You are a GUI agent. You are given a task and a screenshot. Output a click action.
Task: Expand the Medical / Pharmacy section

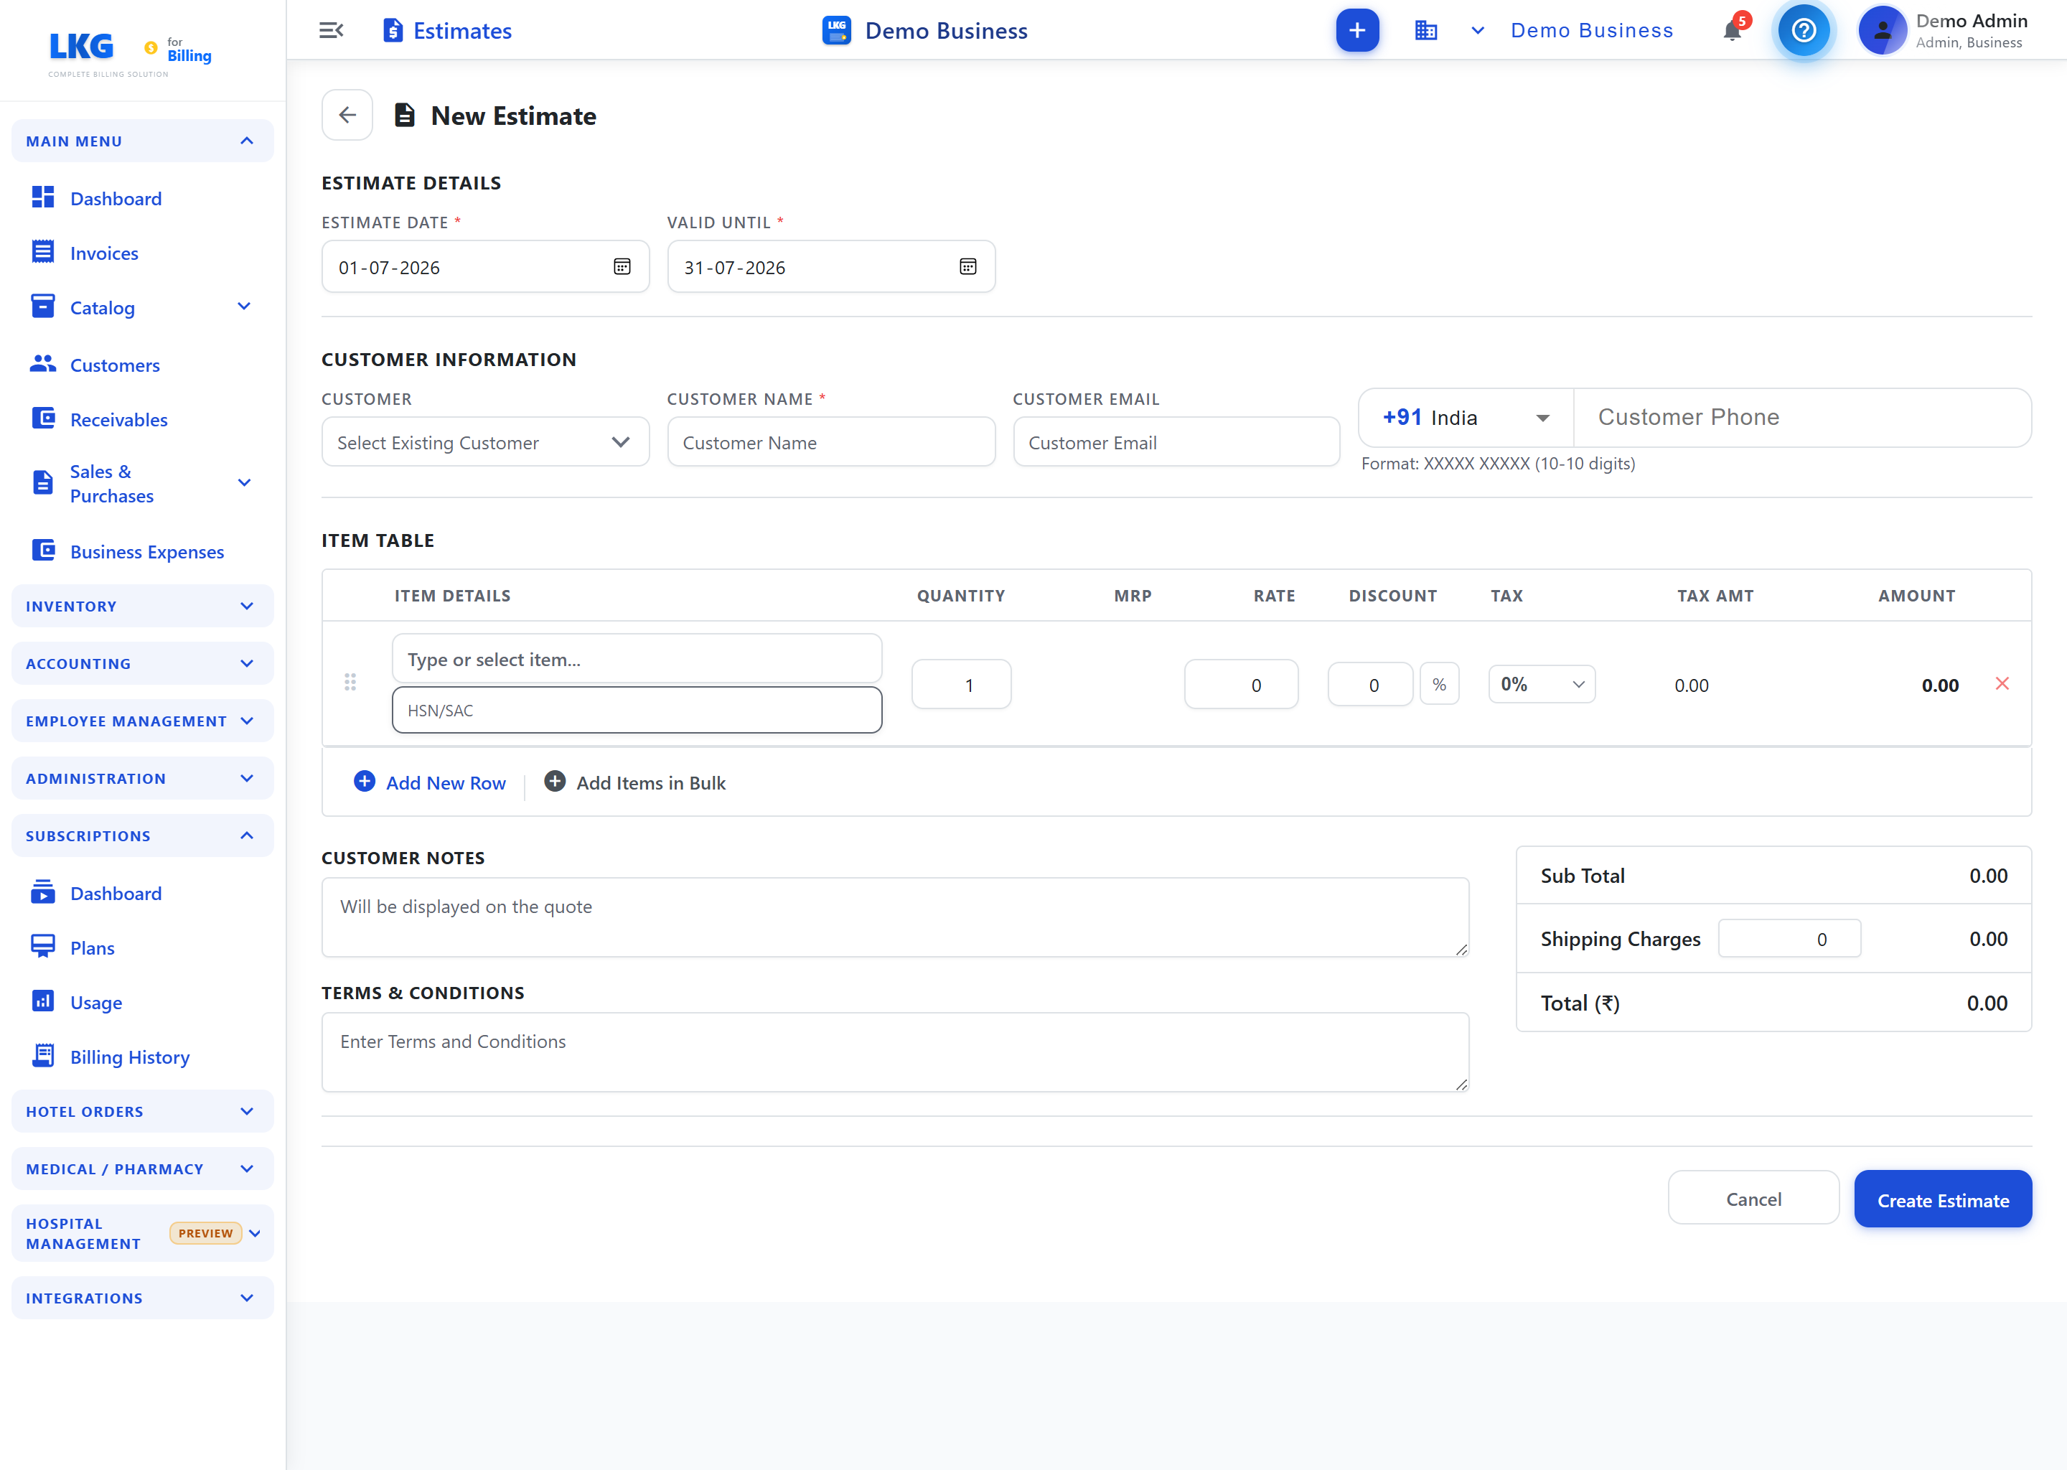tap(142, 1169)
